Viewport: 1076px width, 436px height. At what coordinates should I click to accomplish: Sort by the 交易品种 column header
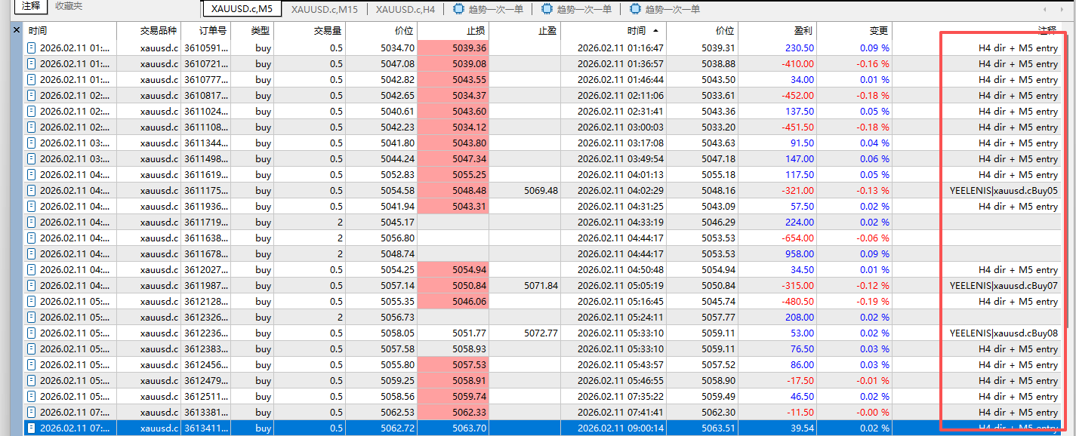point(149,31)
